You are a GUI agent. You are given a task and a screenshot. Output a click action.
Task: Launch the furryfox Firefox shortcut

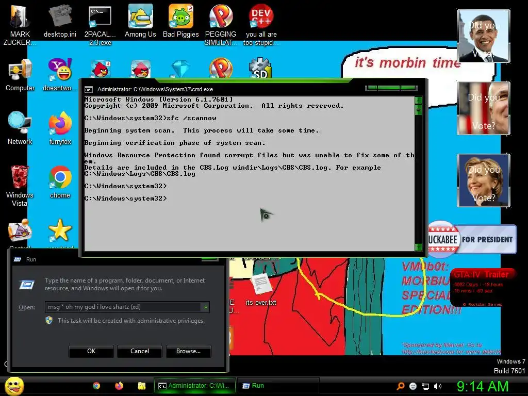click(60, 128)
